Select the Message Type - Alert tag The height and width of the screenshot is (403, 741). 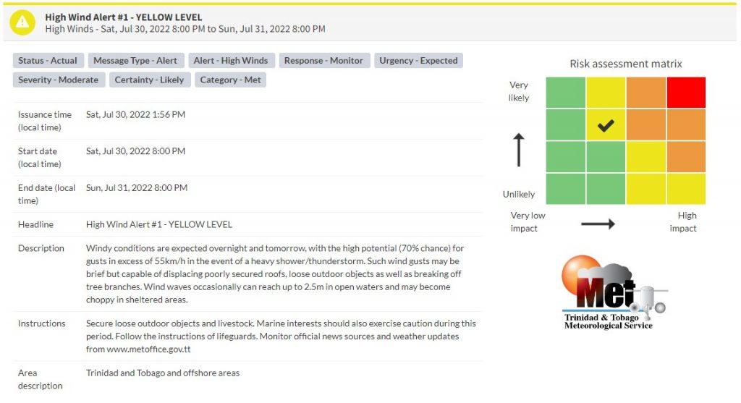tap(135, 61)
